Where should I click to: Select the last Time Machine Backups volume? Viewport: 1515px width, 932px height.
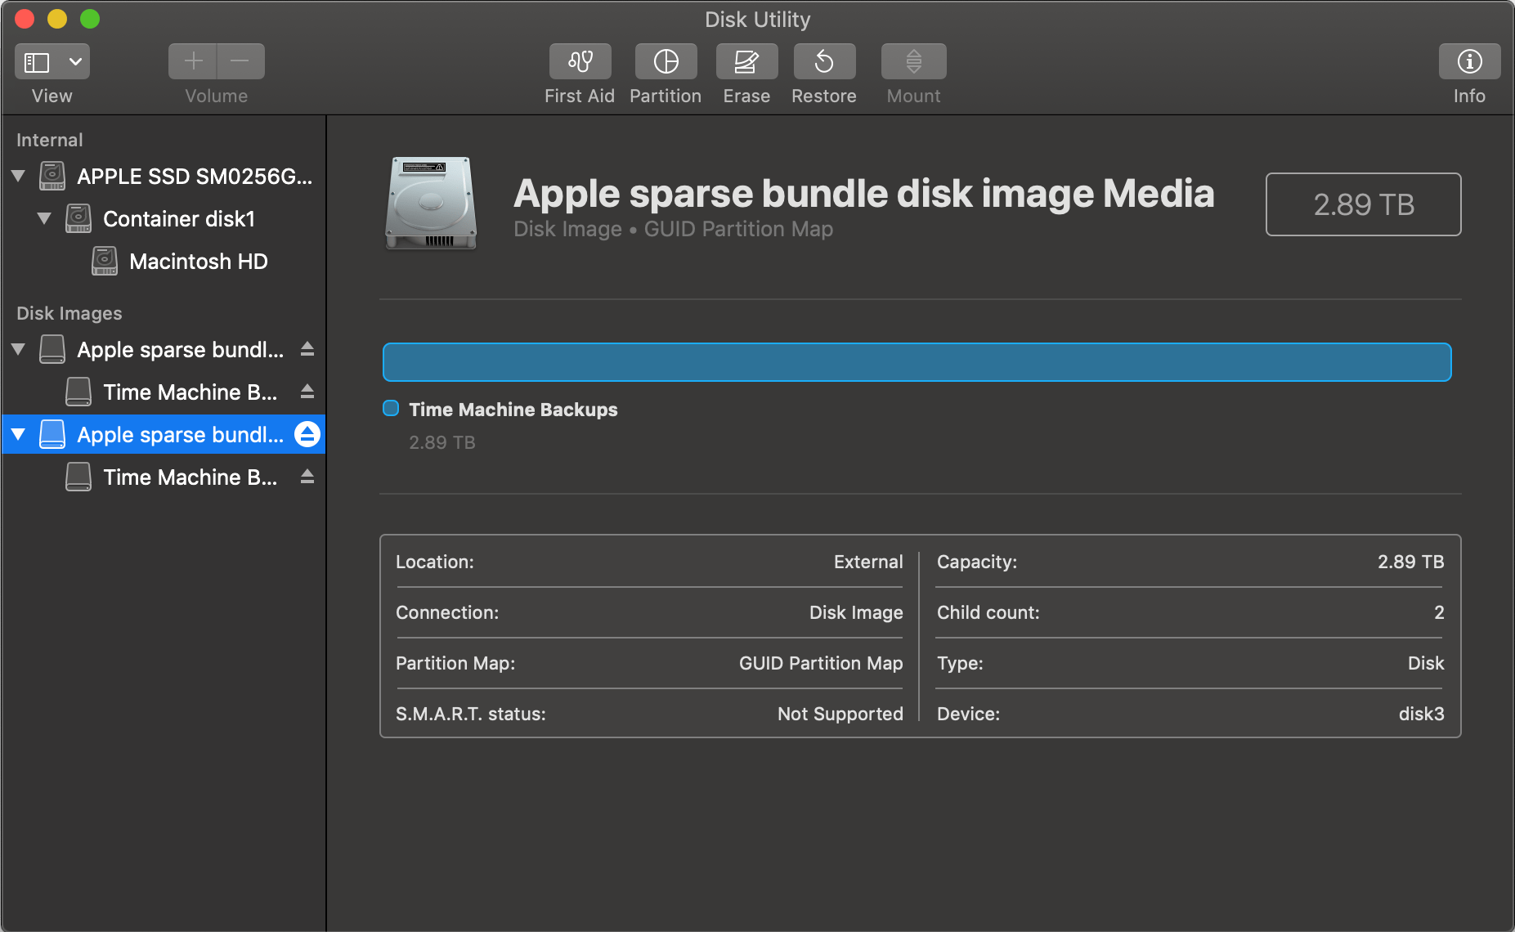pos(190,477)
